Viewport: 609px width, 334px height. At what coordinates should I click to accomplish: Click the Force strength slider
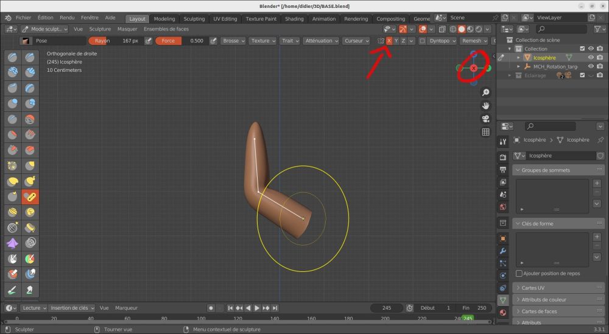coord(181,41)
